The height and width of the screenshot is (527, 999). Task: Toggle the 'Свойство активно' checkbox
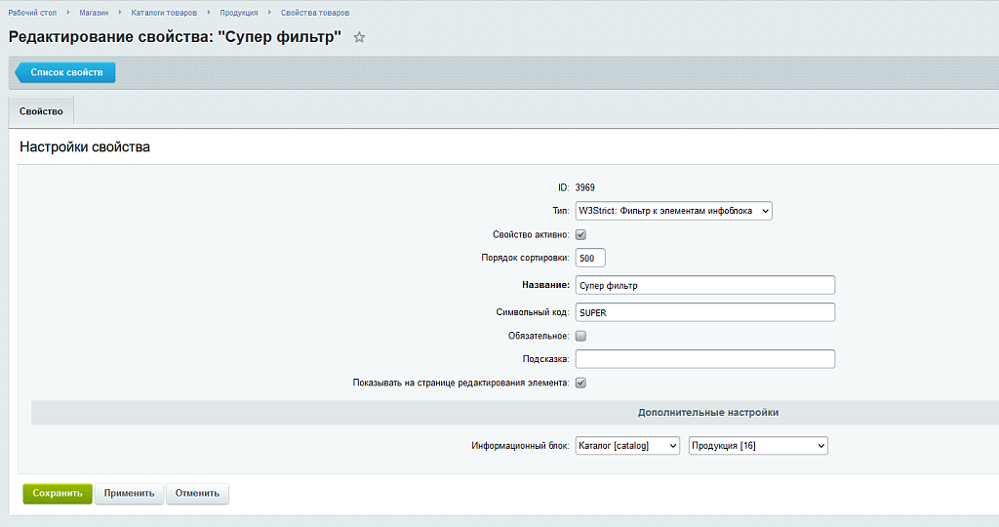tap(580, 235)
